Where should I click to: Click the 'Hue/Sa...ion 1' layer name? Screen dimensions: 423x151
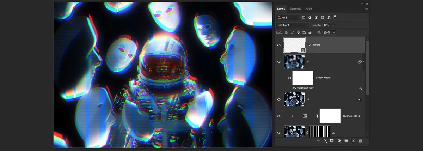pos(352,116)
